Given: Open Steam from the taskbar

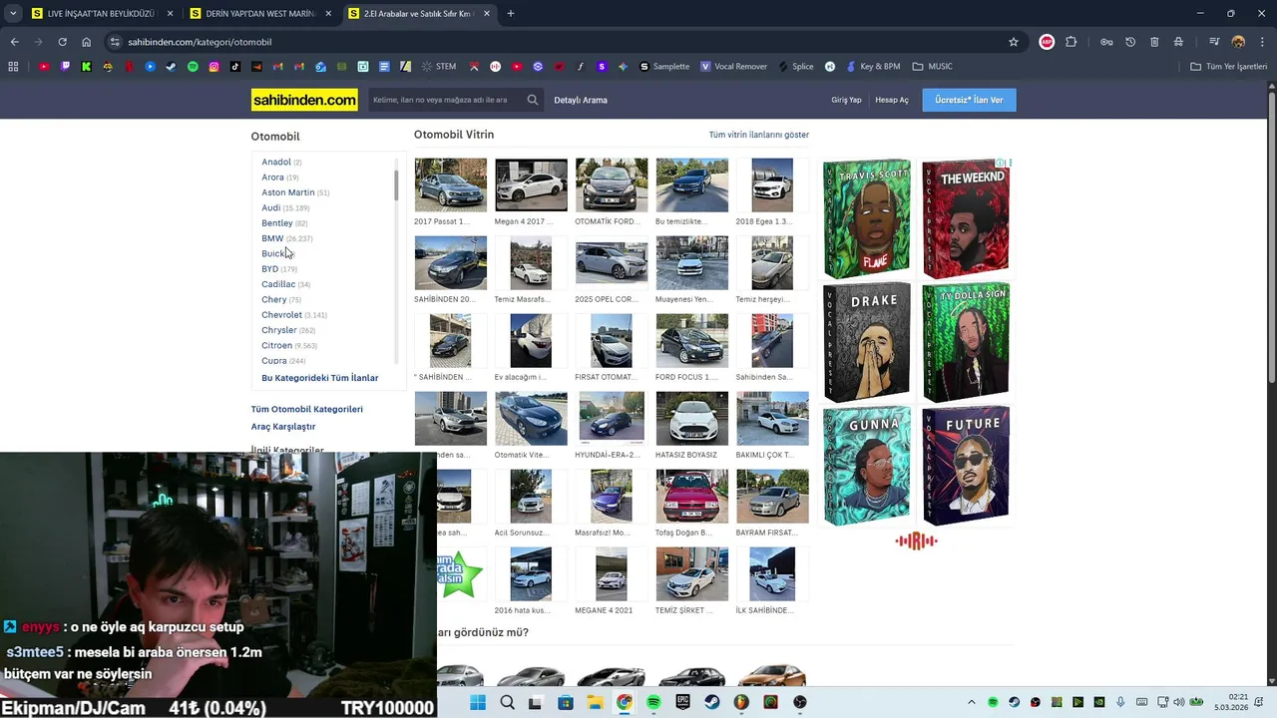Looking at the screenshot, I should coord(712,702).
